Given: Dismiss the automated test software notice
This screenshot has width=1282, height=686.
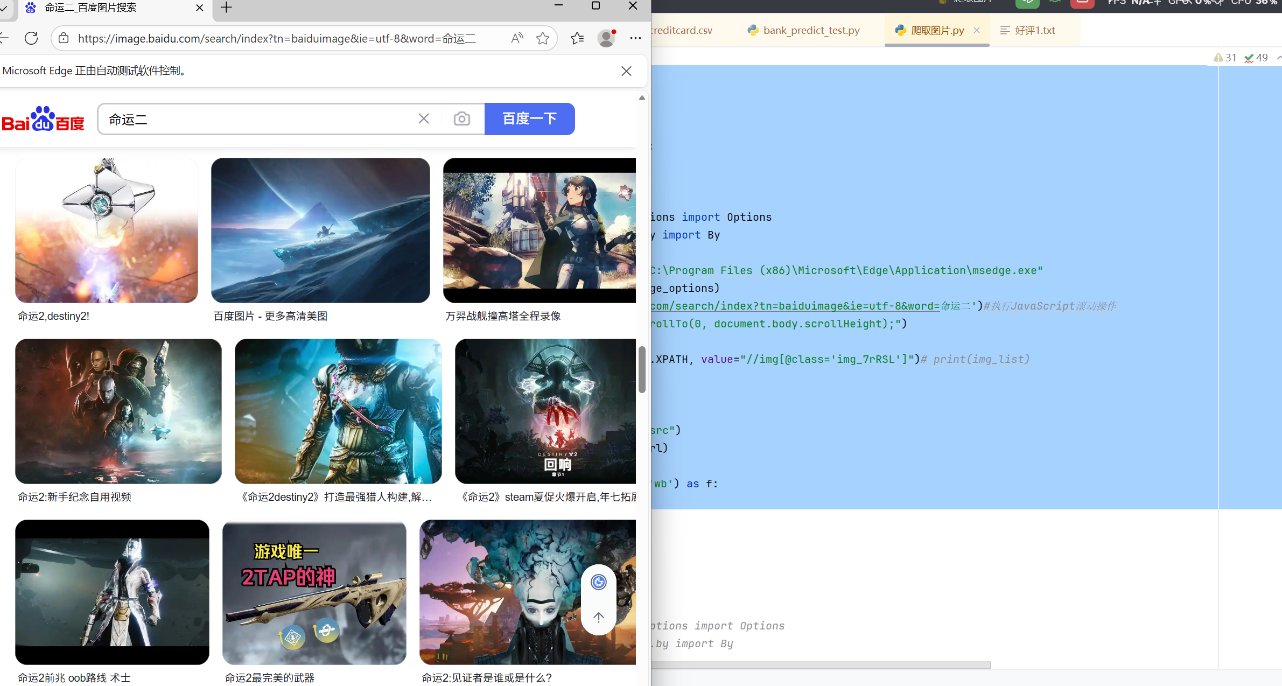Looking at the screenshot, I should 626,71.
